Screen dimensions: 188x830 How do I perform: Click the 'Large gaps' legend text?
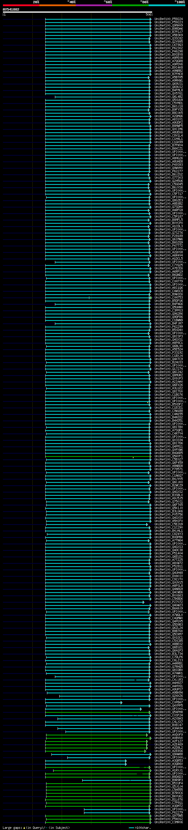(13, 827)
